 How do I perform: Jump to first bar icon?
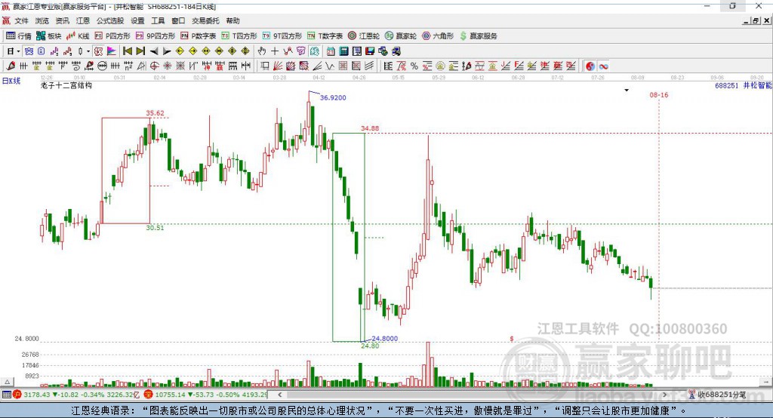127,51
